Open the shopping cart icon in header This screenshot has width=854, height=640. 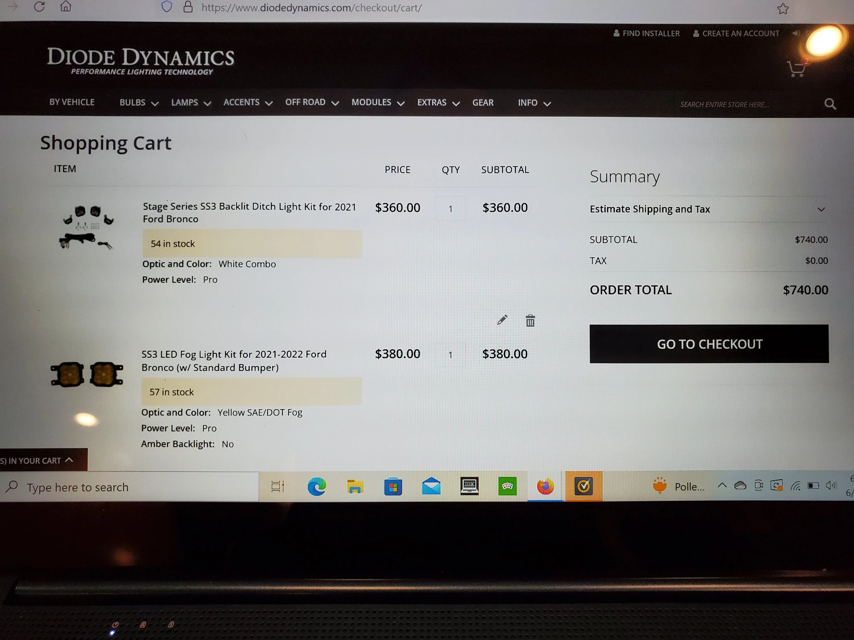[796, 69]
